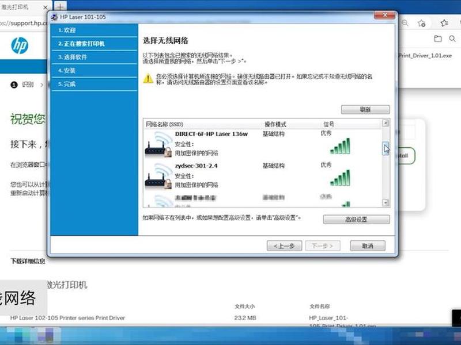Click the 23.2 MB file size value
461x345 pixels.
[x=245, y=318]
